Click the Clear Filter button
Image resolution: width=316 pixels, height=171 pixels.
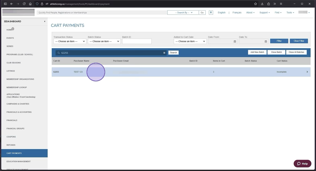[x=299, y=41]
